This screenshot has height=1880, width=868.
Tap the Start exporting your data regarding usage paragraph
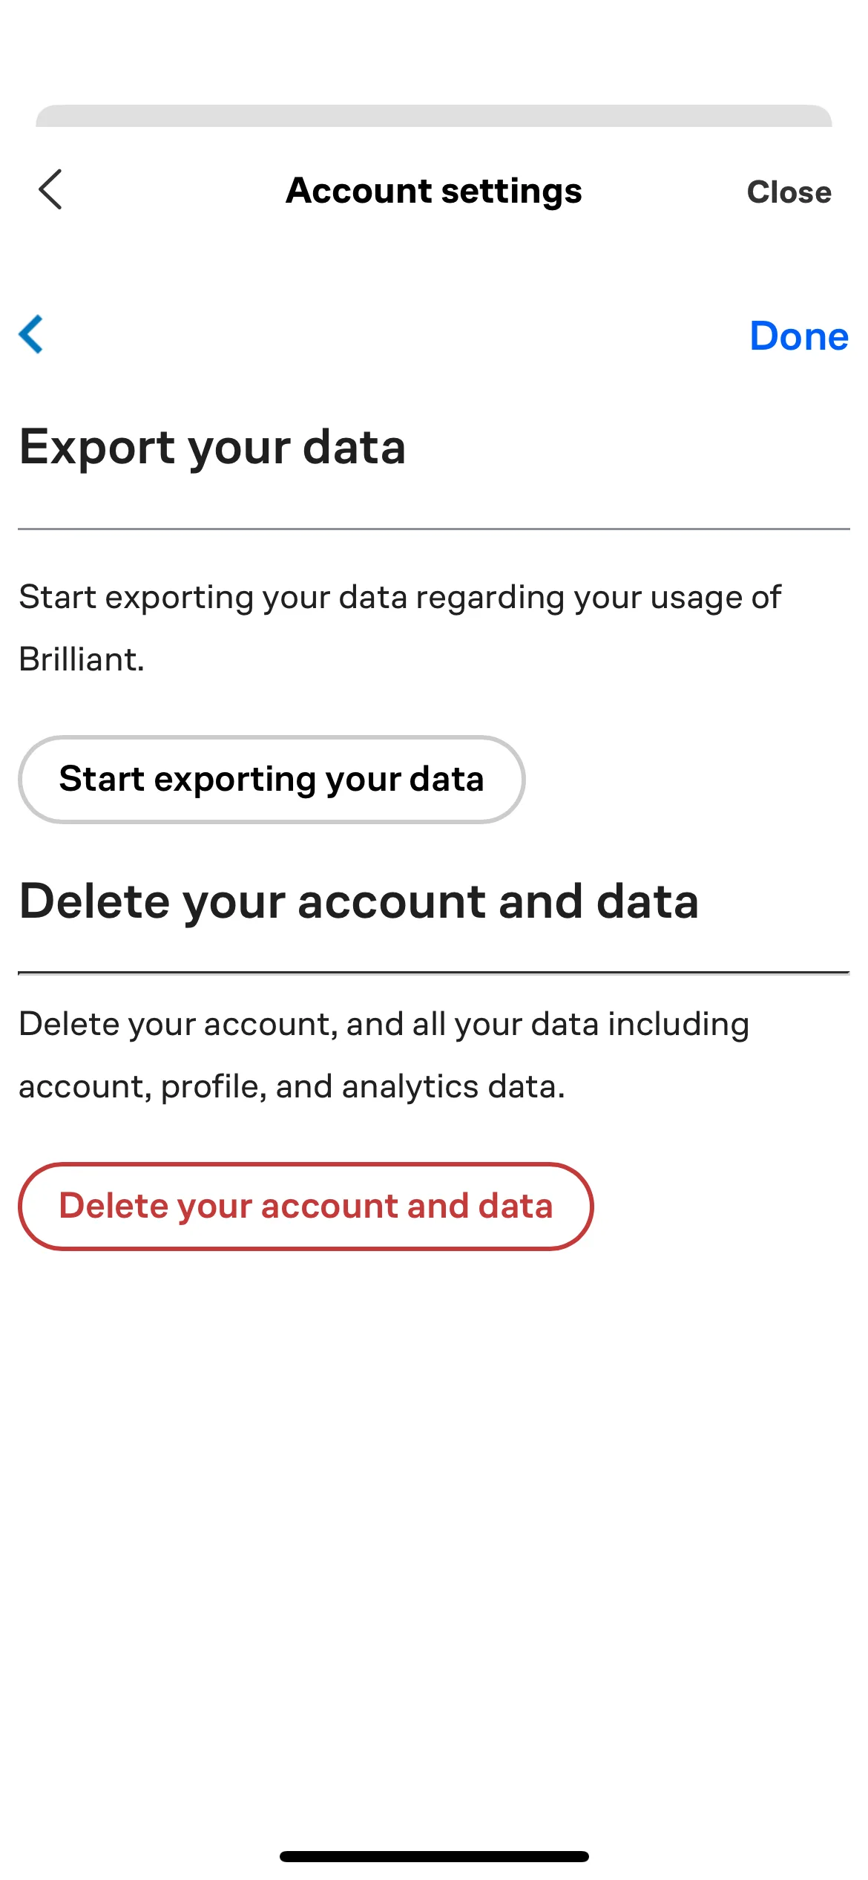pyautogui.click(x=401, y=628)
